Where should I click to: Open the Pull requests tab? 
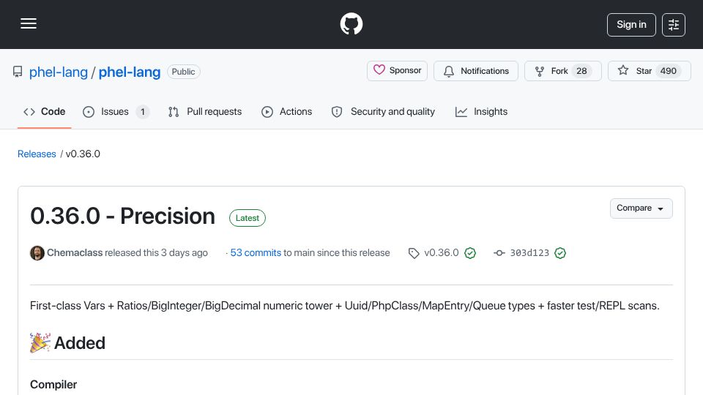pos(205,111)
